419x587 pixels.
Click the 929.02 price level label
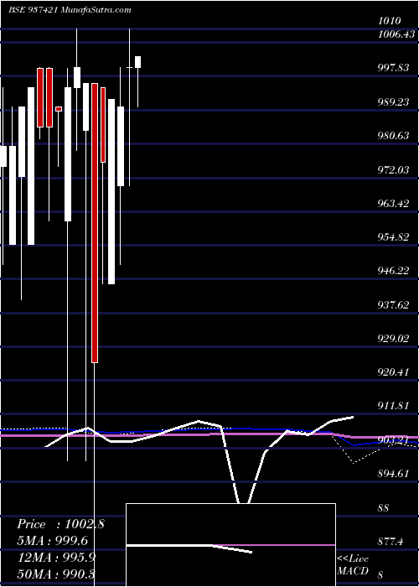click(394, 339)
